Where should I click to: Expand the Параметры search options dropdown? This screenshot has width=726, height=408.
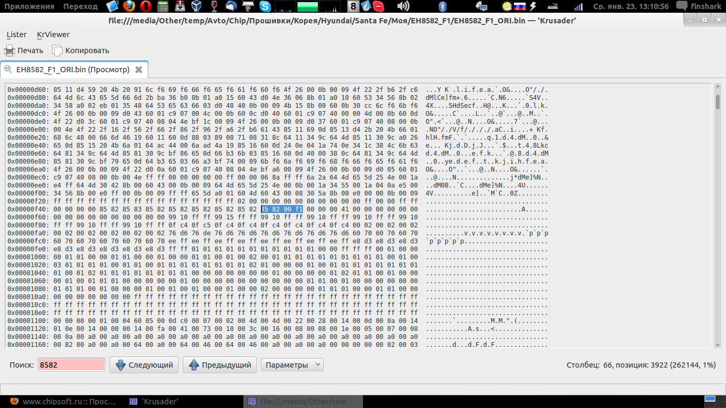(x=292, y=365)
